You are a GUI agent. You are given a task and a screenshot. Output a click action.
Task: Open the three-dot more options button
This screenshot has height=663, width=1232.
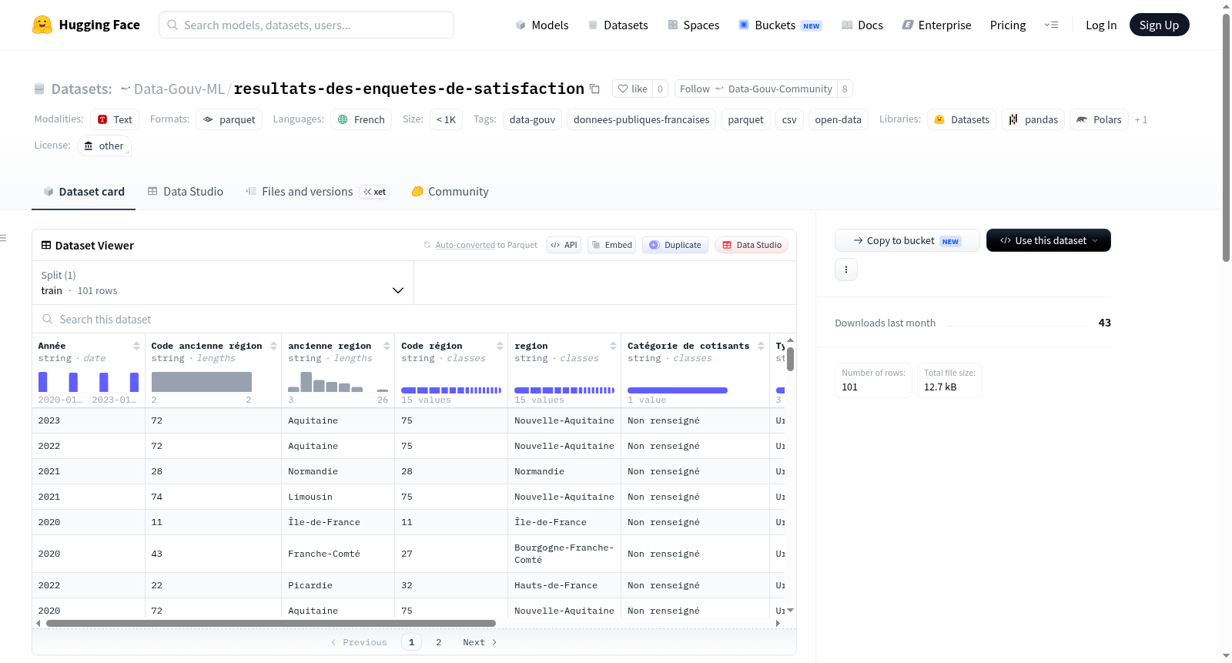(x=846, y=270)
